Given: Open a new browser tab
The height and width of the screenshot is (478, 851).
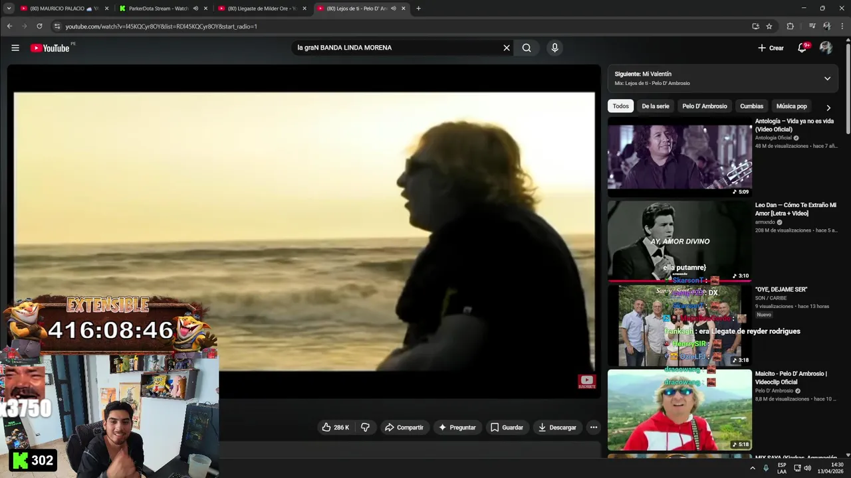Looking at the screenshot, I should 418,9.
